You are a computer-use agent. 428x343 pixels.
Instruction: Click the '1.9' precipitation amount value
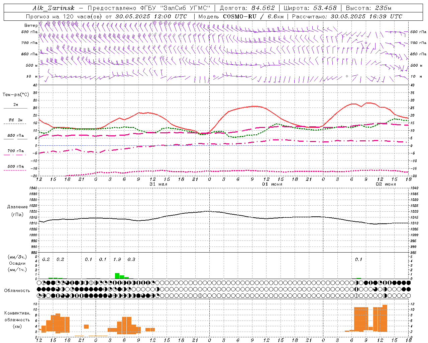tap(117, 259)
